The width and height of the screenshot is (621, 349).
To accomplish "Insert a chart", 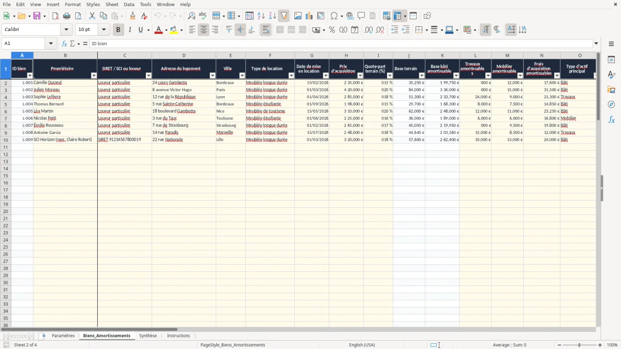I will [x=309, y=16].
